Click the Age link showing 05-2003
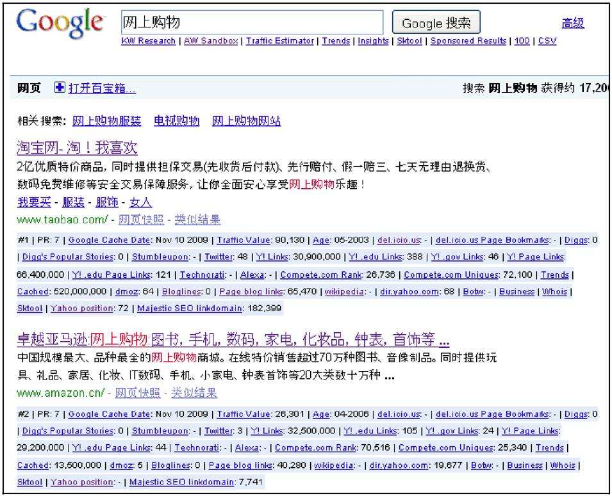612x496 pixels. tap(321, 240)
